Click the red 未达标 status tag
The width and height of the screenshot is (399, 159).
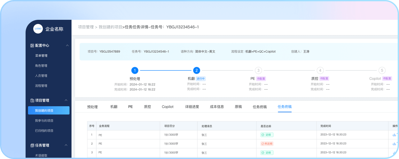(267, 144)
